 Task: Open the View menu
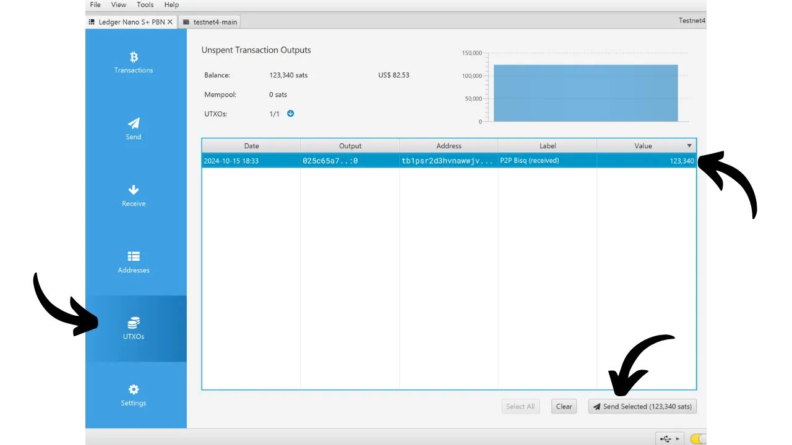coord(119,5)
